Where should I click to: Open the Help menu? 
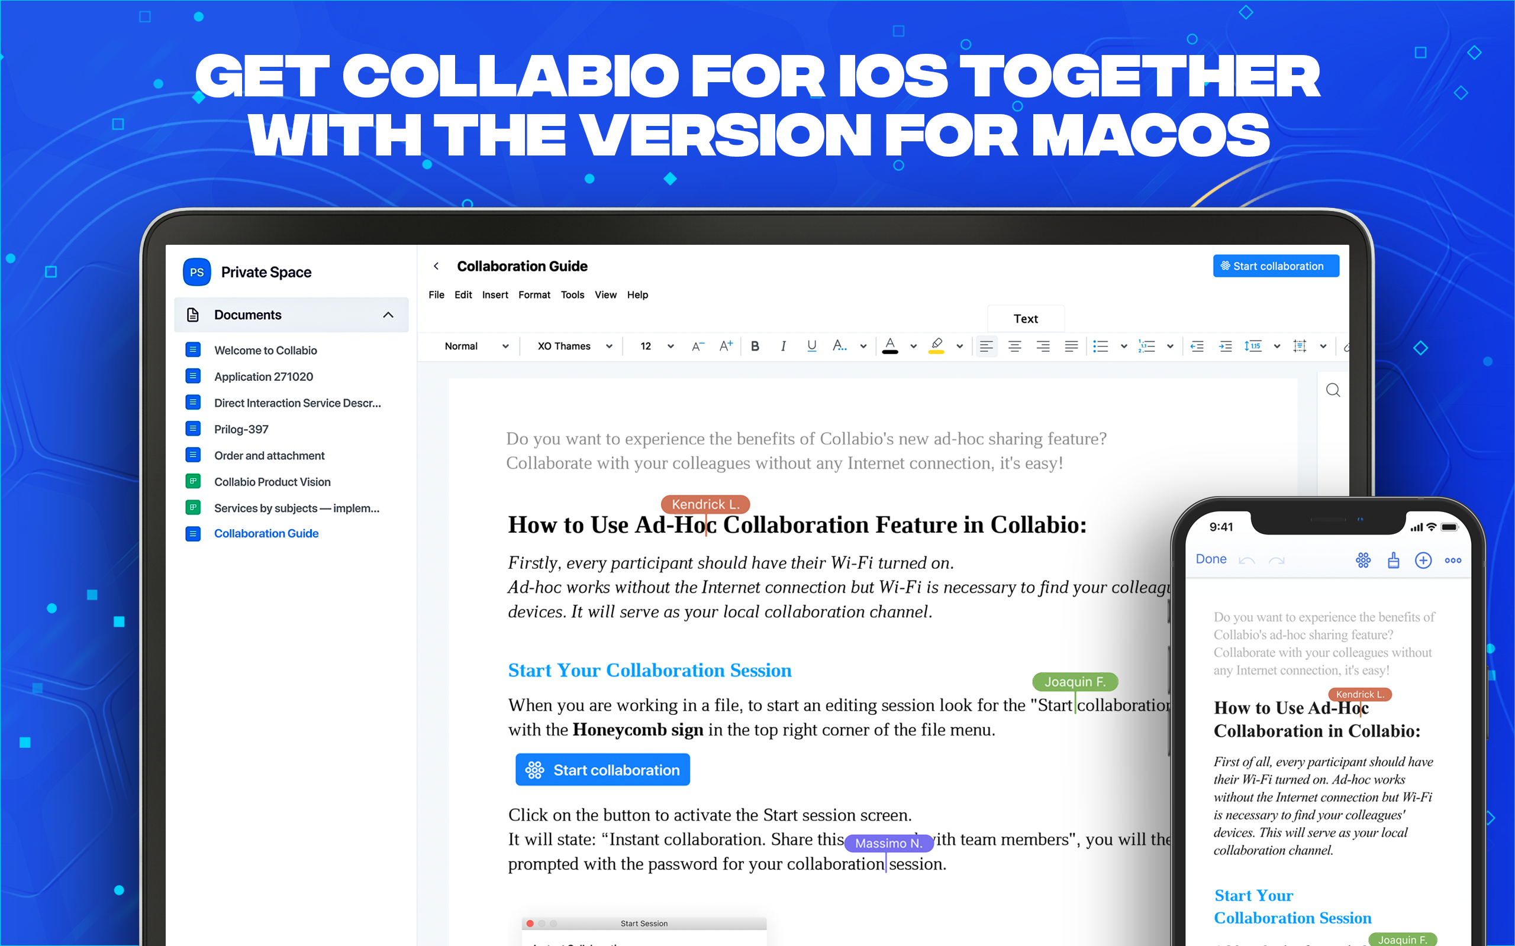point(637,294)
